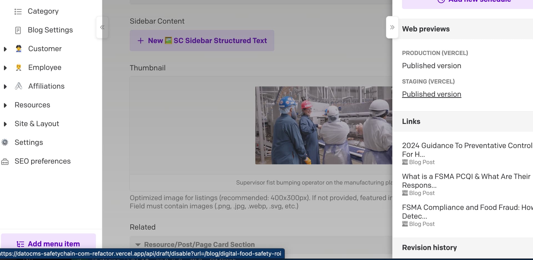Click the Related field label
Viewport: 533px width, 260px height.
pos(143,227)
